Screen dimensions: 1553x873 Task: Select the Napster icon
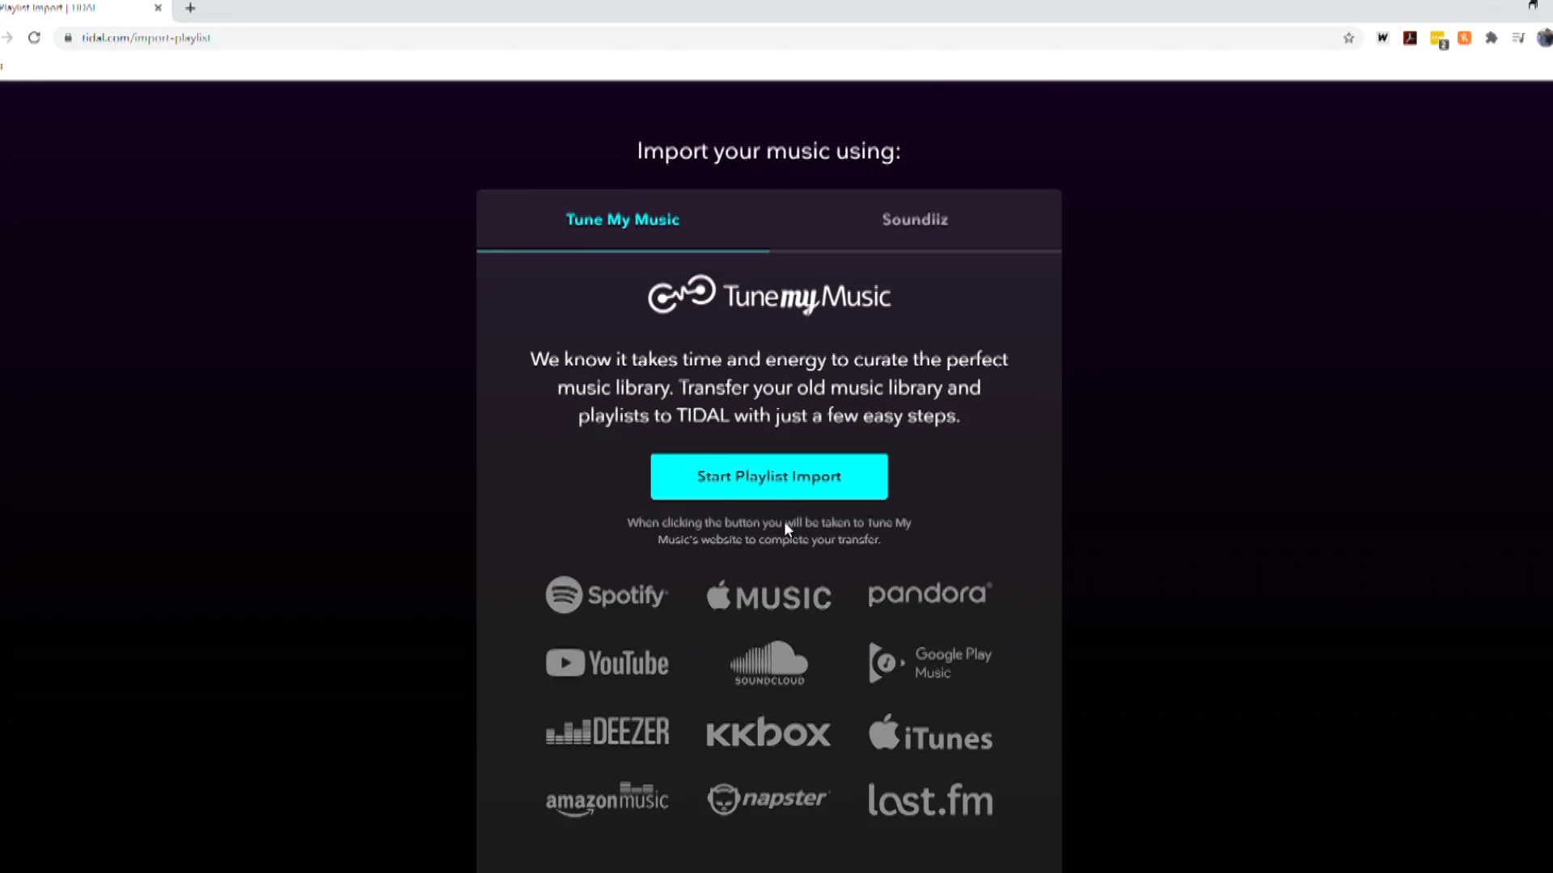click(768, 799)
